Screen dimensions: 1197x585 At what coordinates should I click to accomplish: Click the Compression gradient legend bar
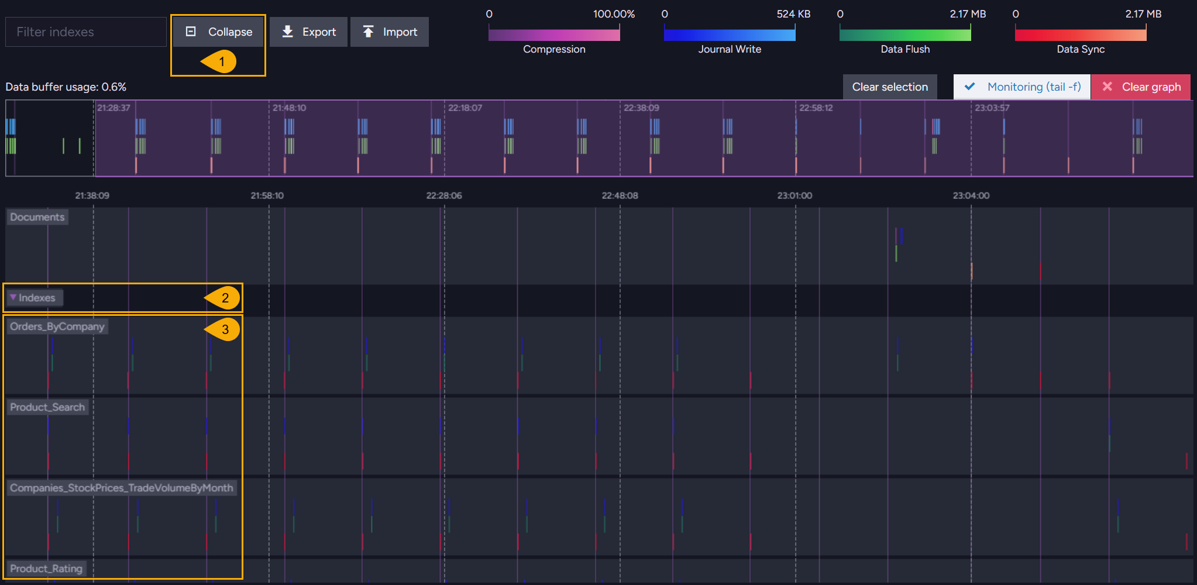pos(554,34)
